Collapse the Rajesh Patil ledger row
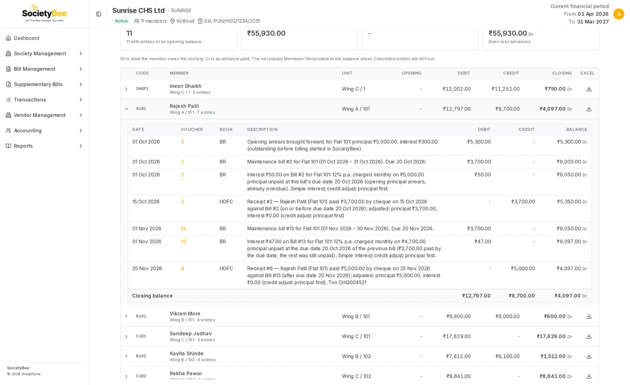 [126, 109]
